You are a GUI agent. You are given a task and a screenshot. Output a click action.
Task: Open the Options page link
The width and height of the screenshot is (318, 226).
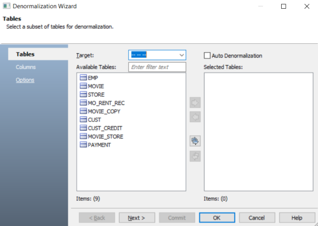point(25,80)
